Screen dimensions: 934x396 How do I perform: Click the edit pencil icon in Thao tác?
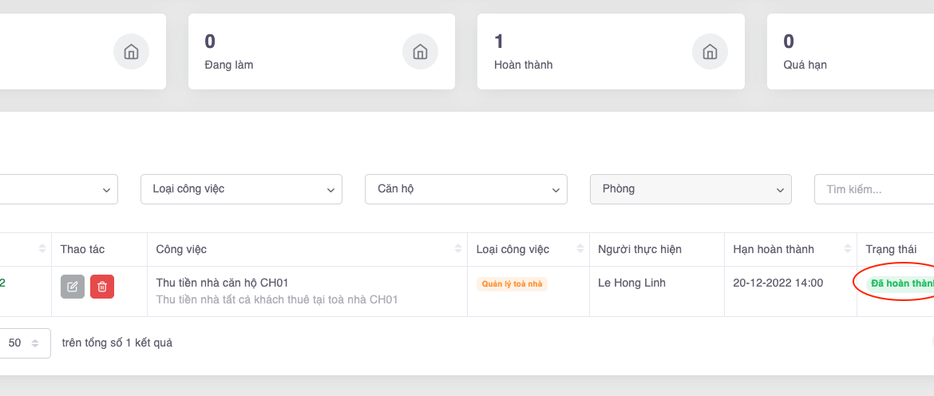[73, 287]
